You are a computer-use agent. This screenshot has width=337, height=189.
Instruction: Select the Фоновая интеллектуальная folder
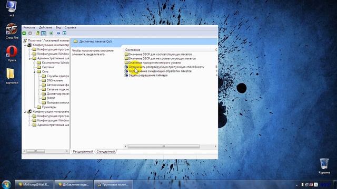[58, 103]
